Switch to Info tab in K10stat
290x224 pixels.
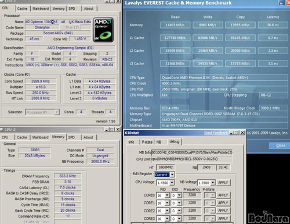tap(131, 142)
